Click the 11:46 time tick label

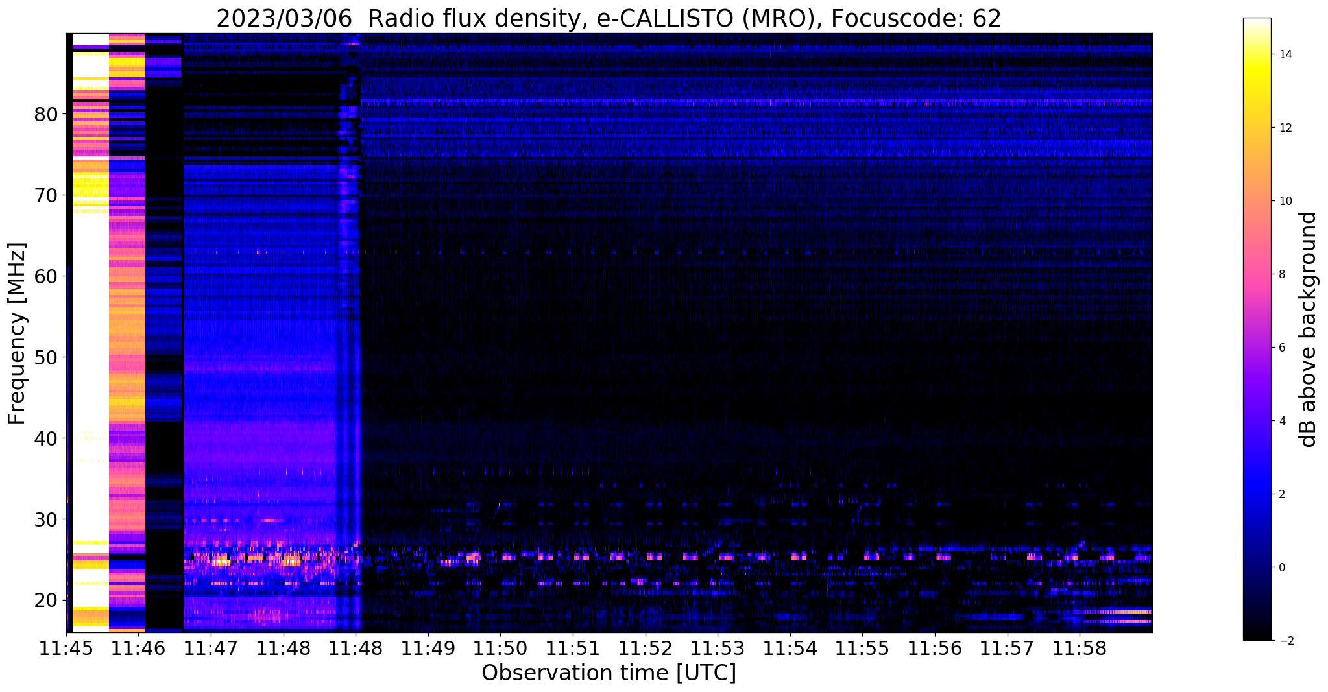coord(139,648)
